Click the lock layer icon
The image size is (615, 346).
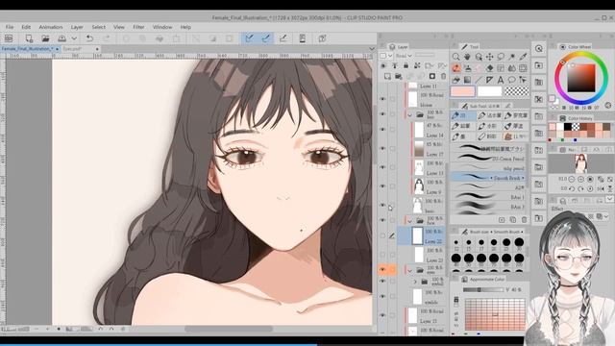[x=406, y=65]
